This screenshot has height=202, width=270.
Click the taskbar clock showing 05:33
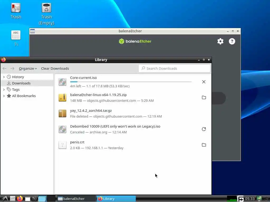point(250,199)
